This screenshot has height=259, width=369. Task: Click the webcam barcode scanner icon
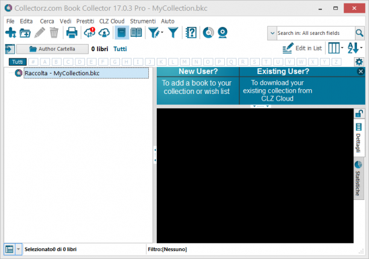coord(222,33)
